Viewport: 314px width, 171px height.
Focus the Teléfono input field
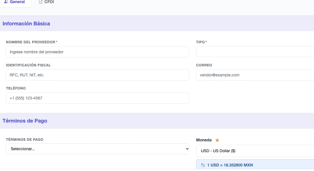click(x=98, y=98)
